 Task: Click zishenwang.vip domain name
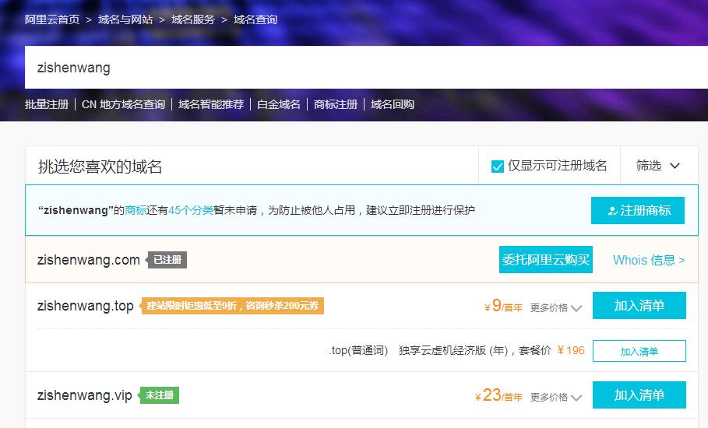point(84,395)
